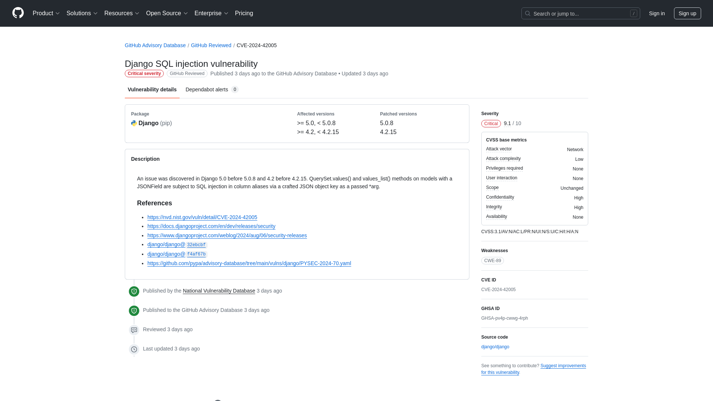The width and height of the screenshot is (713, 401).
Task: Click the GitHub logo icon
Action: pos(18,13)
